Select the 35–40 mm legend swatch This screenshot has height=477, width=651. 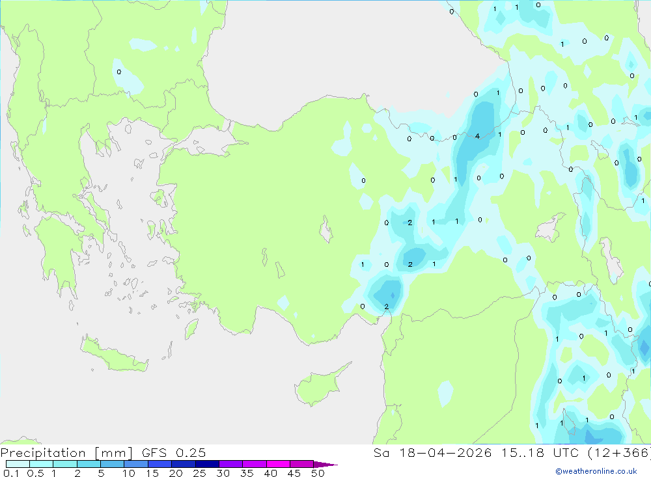coord(255,464)
